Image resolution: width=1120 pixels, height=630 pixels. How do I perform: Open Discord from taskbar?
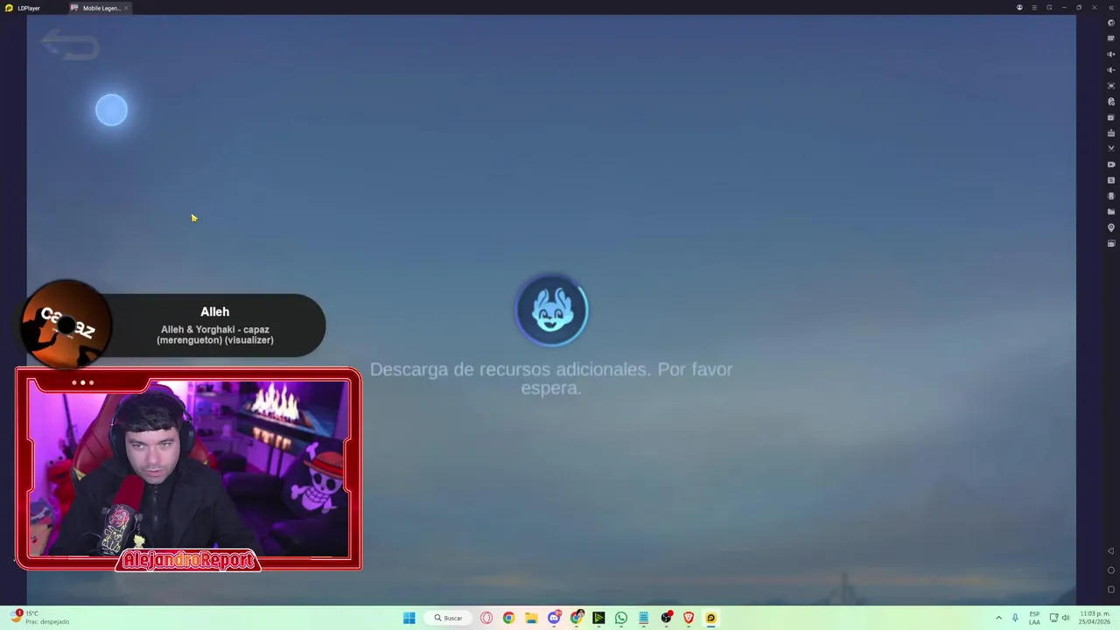(x=554, y=618)
